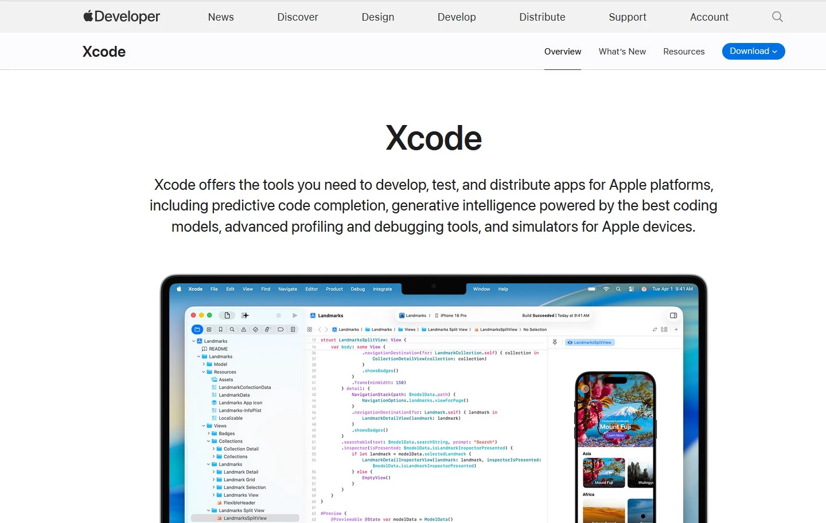Click the Spotlight search icon in macOS menu bar
The height and width of the screenshot is (523, 826).
(618, 289)
